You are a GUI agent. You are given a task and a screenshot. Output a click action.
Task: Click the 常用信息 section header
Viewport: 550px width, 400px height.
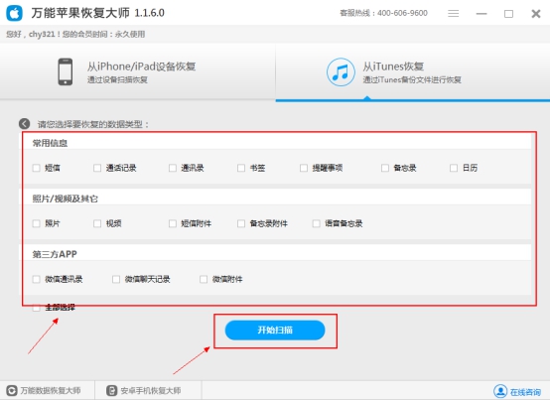click(x=50, y=143)
